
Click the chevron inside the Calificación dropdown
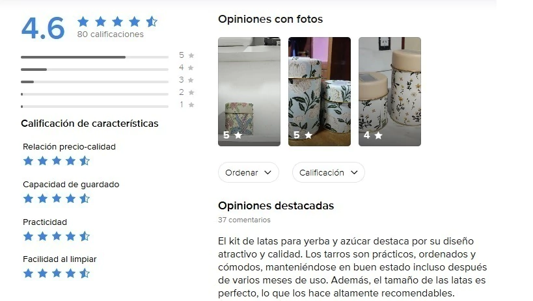click(x=354, y=172)
